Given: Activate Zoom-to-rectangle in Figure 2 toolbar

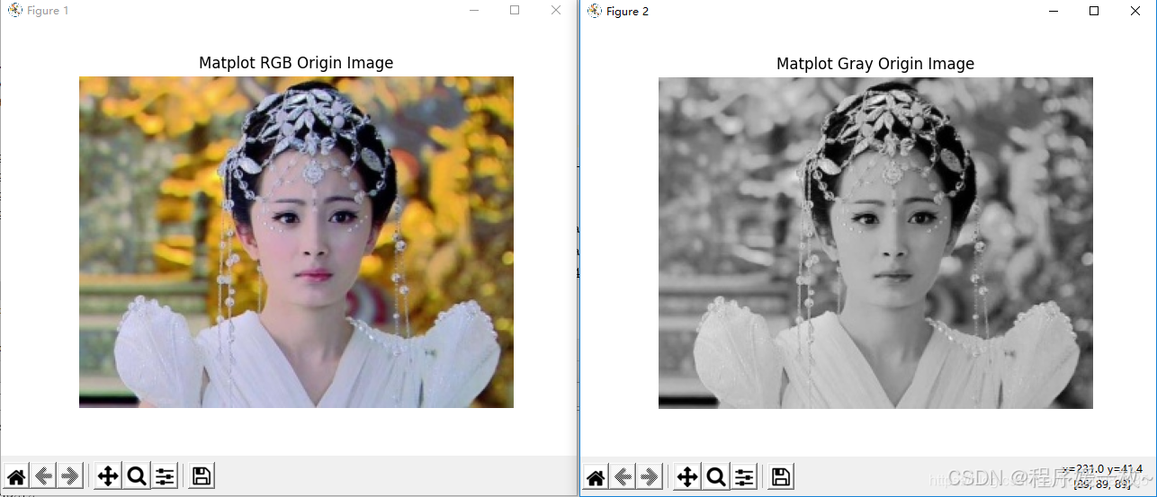Looking at the screenshot, I should point(716,477).
